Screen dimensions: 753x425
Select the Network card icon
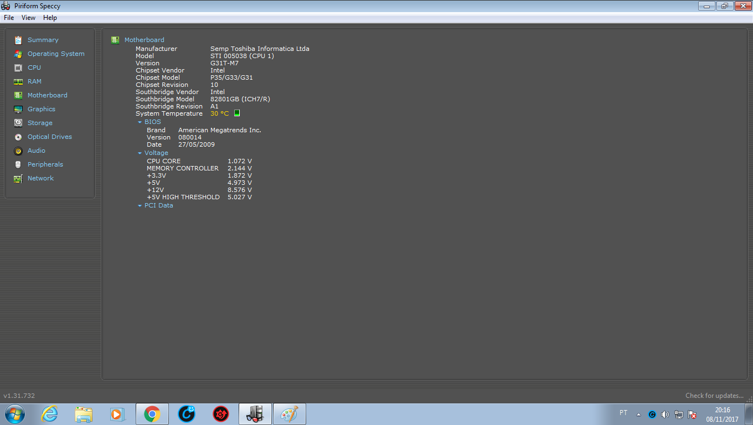point(18,178)
